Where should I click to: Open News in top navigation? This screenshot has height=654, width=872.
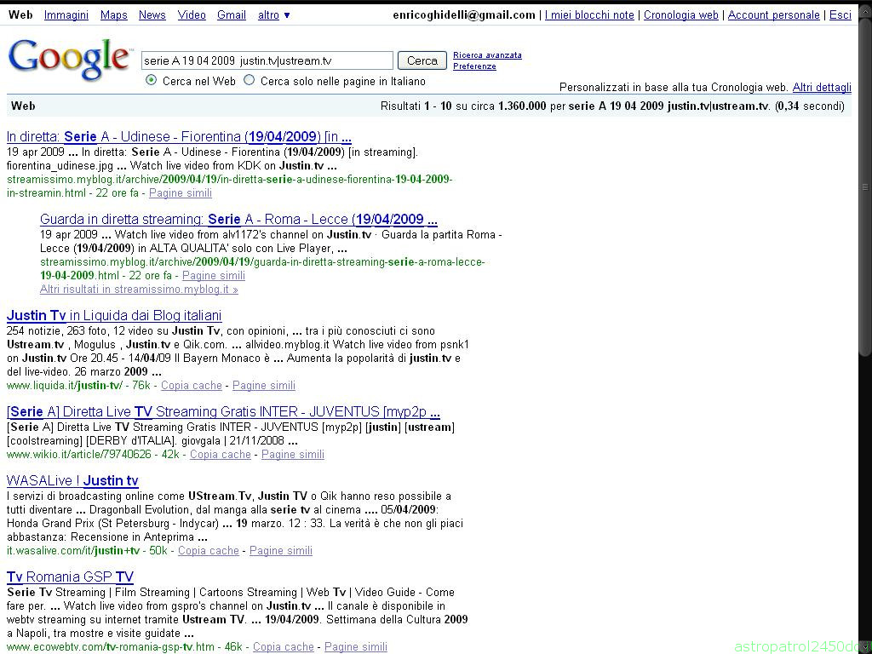coord(152,15)
